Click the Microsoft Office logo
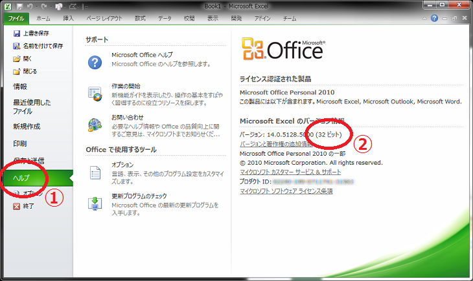Viewport: 473px width, 281px height. pos(284,48)
